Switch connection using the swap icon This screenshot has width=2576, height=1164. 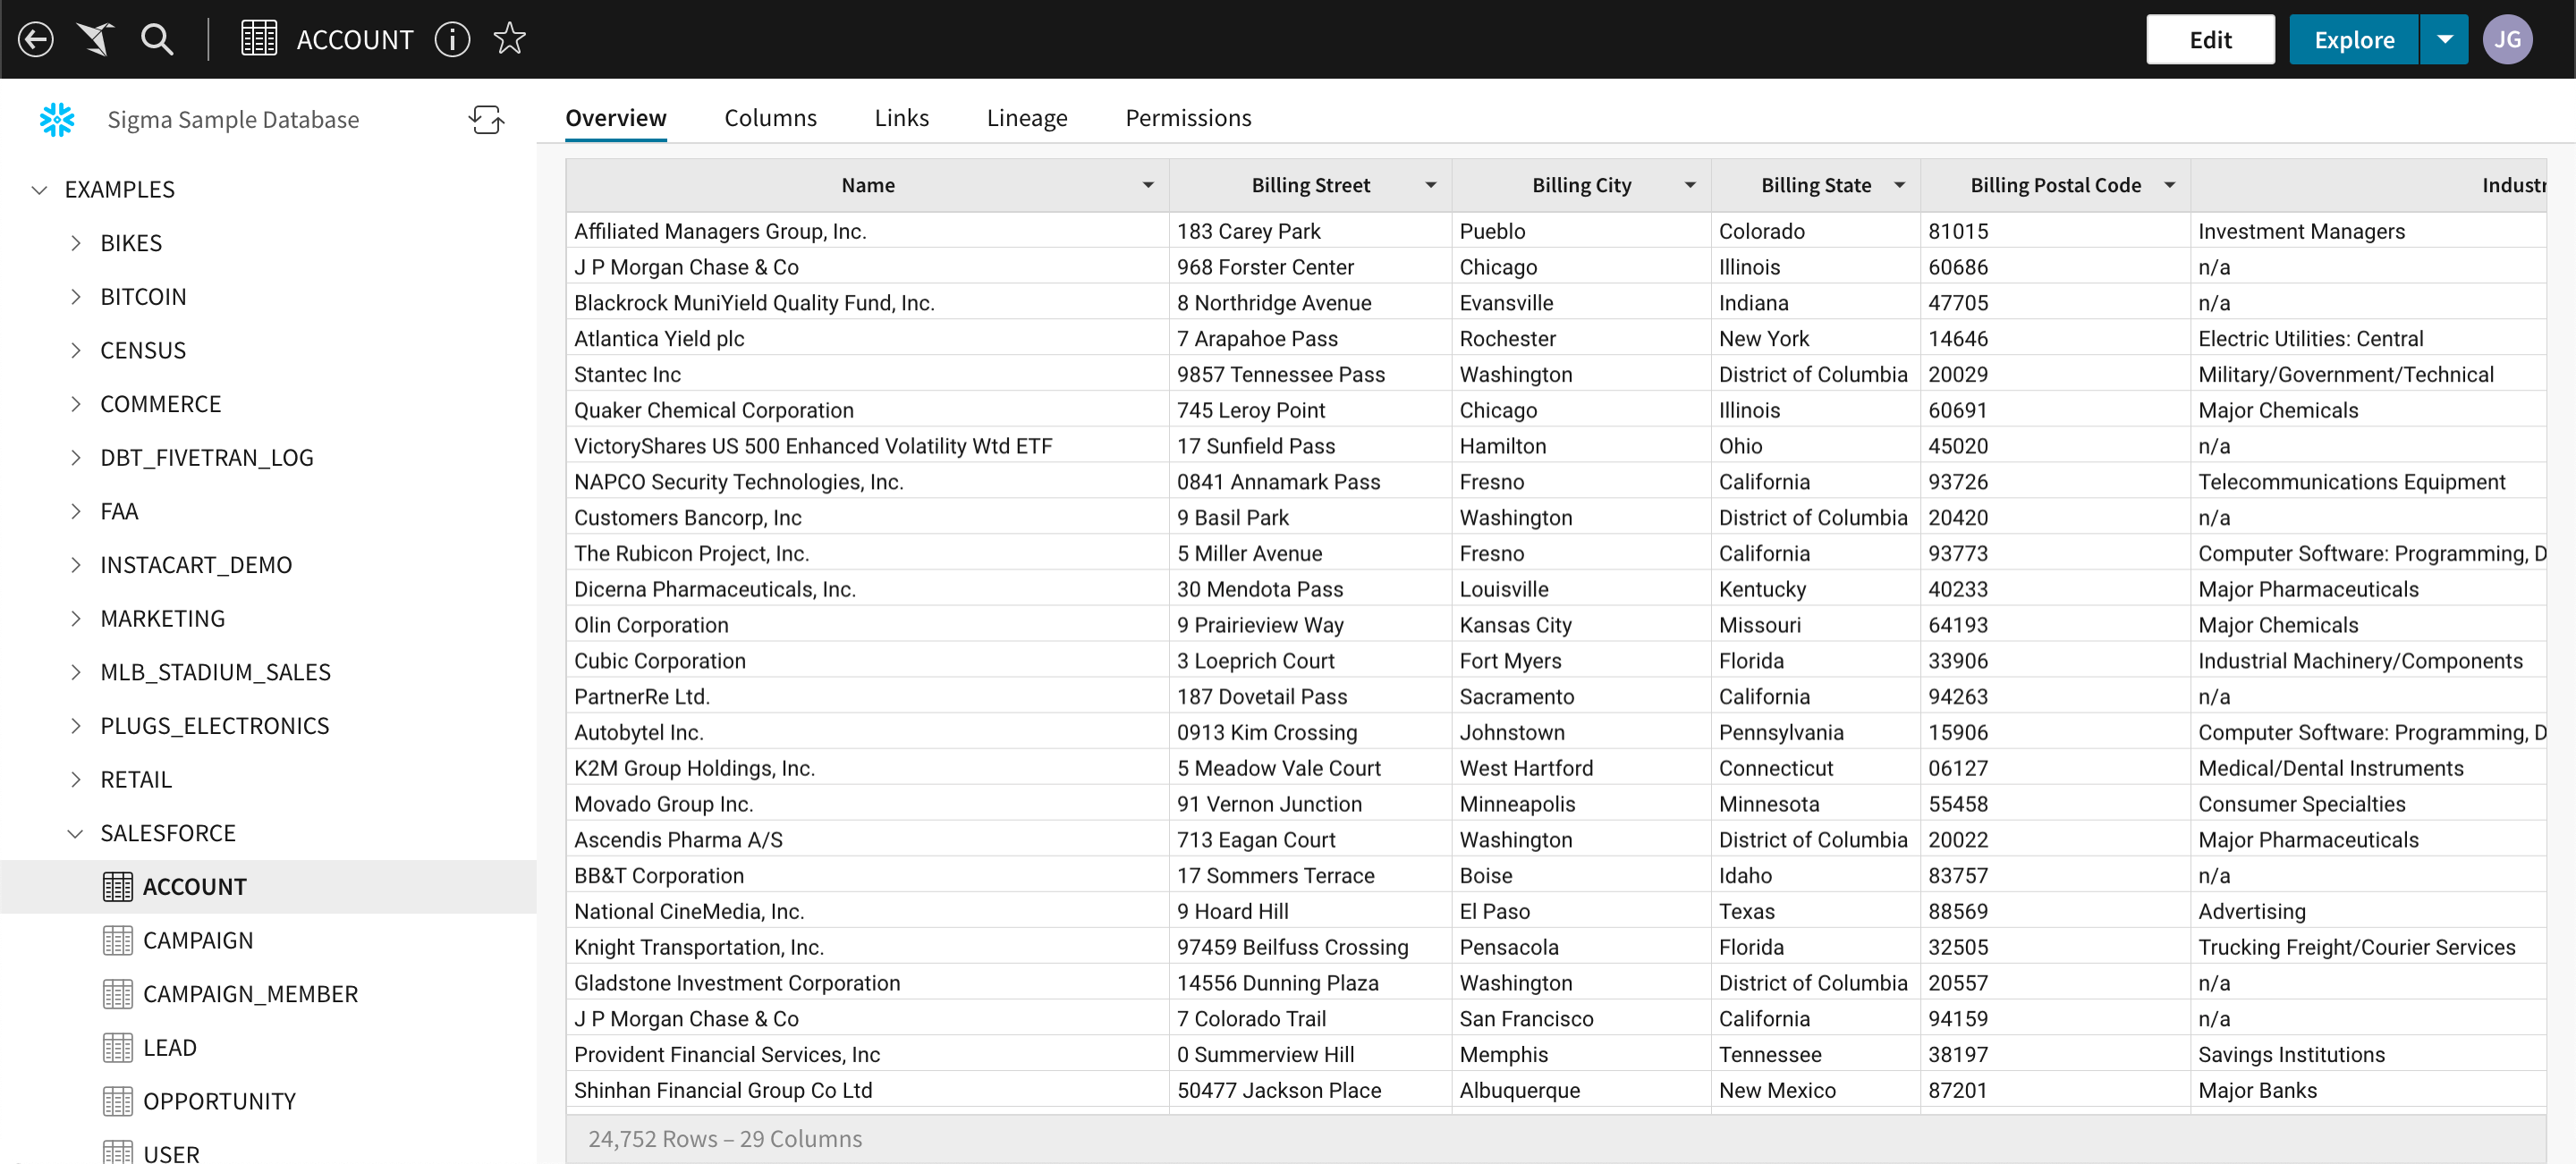[487, 120]
